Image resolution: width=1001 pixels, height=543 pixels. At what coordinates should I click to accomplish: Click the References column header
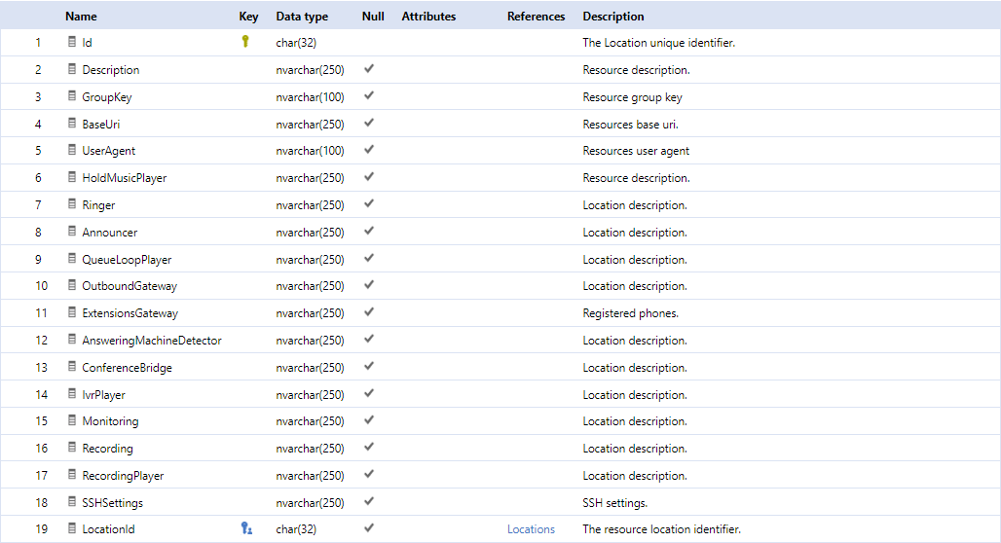(x=536, y=17)
